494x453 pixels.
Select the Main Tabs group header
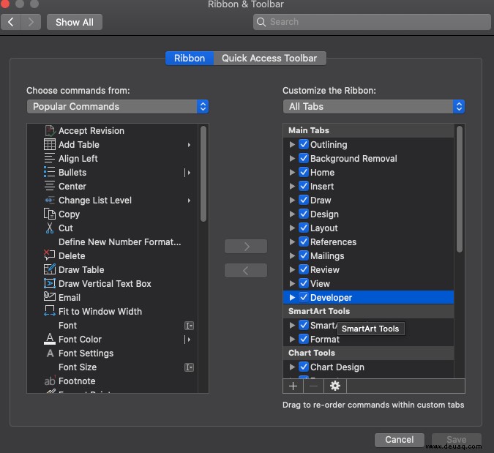click(x=369, y=130)
